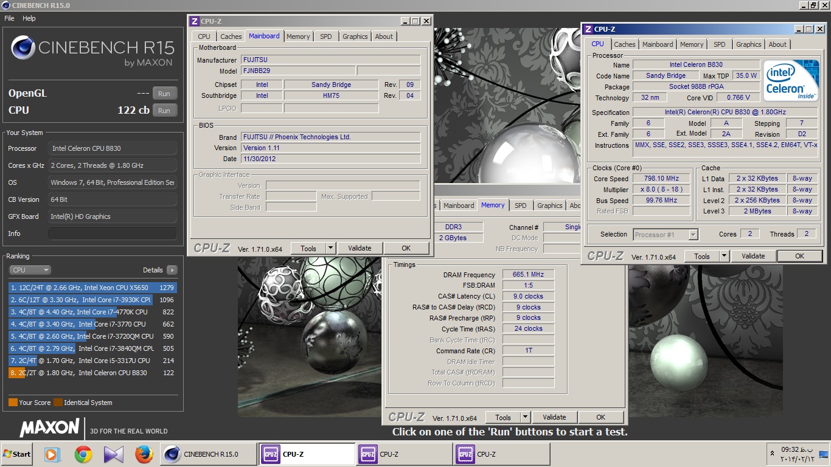Click Validate in Mainboard window
The height and width of the screenshot is (467, 831).
360,248
